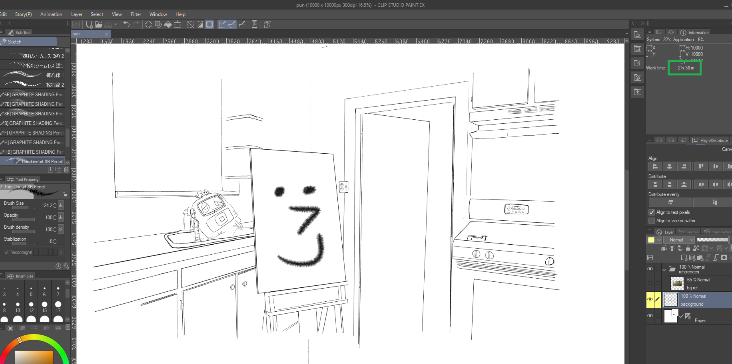Screen dimensions: 732x364
Task: Delete the selected sub tool
Action: [x=66, y=170]
